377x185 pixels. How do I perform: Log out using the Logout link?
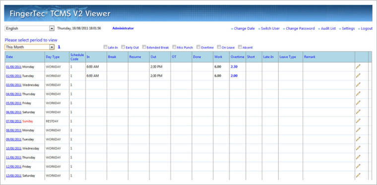[x=367, y=29]
